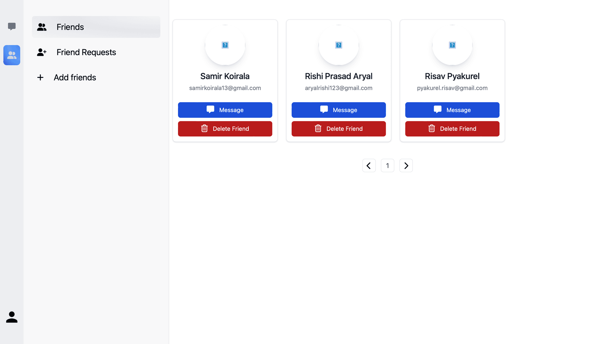Viewport: 606px width, 344px height.
Task: Message Rishi Prasad Aryal
Action: [x=339, y=110]
